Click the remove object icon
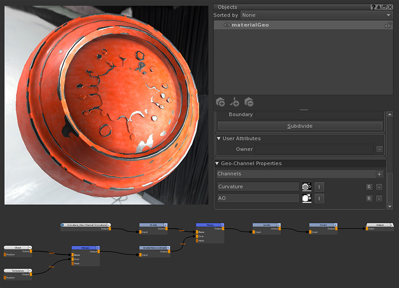This screenshot has width=399, height=288. (249, 102)
